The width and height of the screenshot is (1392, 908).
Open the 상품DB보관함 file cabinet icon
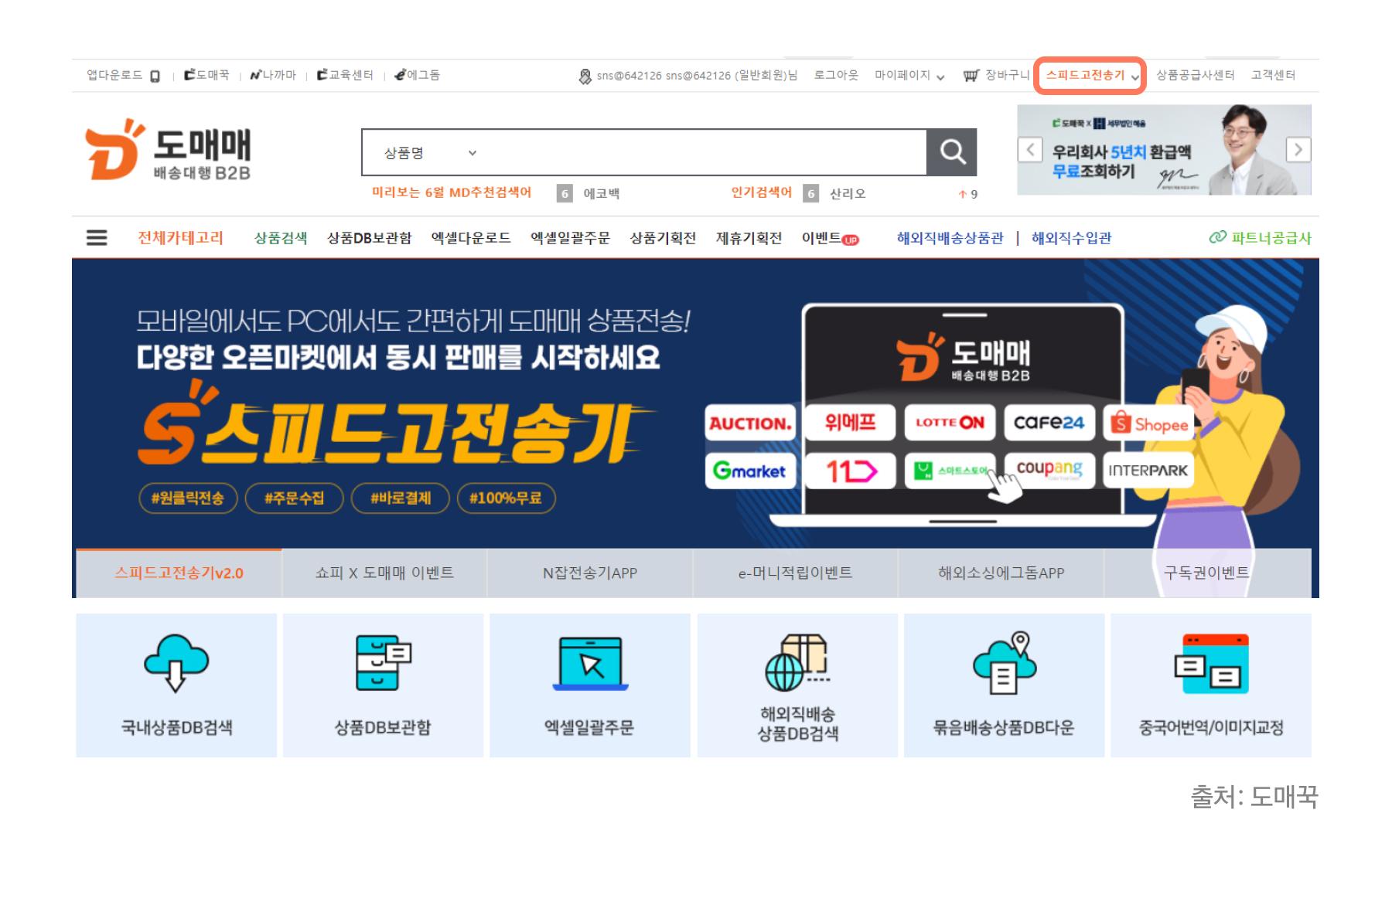pos(383,663)
